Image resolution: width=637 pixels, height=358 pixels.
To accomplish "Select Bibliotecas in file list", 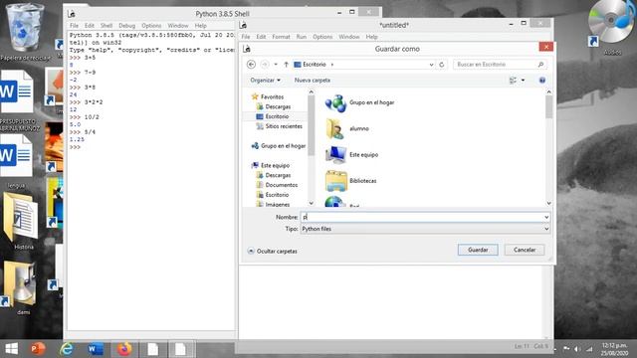I will 351,181.
